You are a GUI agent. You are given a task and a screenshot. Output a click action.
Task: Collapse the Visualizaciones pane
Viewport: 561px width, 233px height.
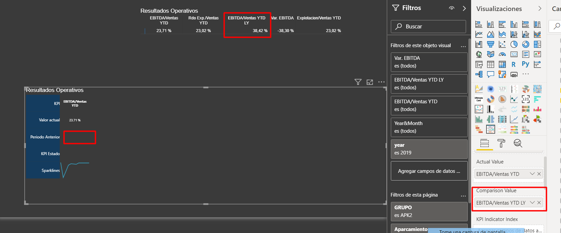point(540,8)
